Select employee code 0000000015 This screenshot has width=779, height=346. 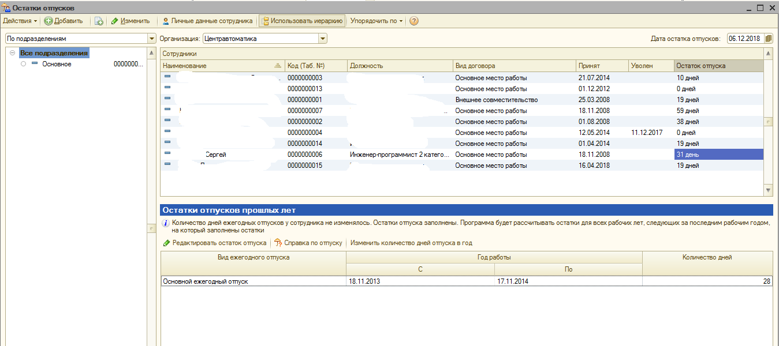[305, 166]
